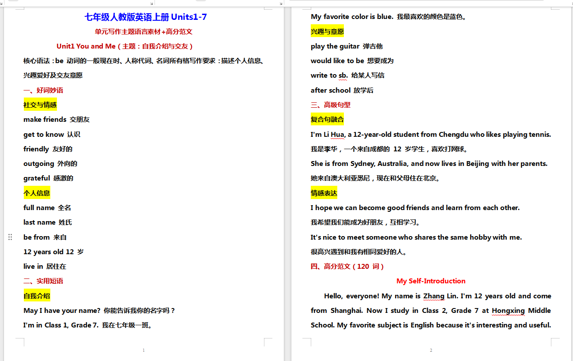Select the essay title My Self-Introduction

click(x=431, y=281)
